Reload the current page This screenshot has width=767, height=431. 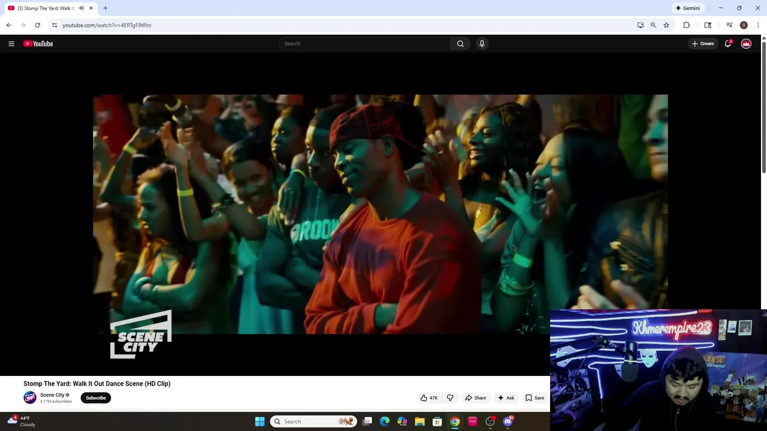[37, 25]
